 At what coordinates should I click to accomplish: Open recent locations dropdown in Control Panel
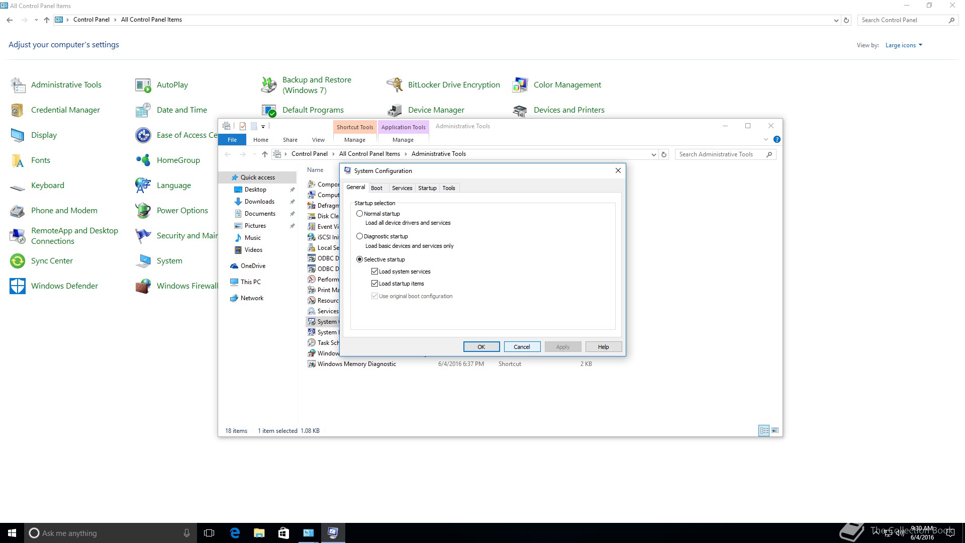click(x=36, y=20)
